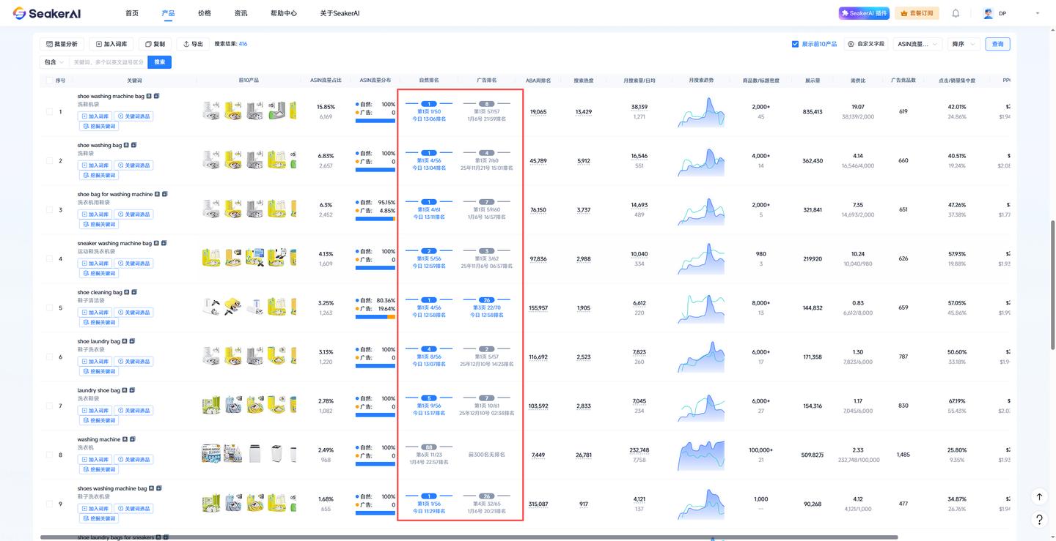Select the checkbox for row 5
Screen dimensions: 1056x541
(x=49, y=308)
